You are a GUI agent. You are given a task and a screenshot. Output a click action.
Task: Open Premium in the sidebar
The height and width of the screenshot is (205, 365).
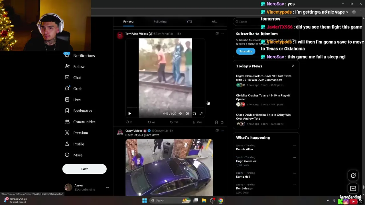tap(76, 133)
